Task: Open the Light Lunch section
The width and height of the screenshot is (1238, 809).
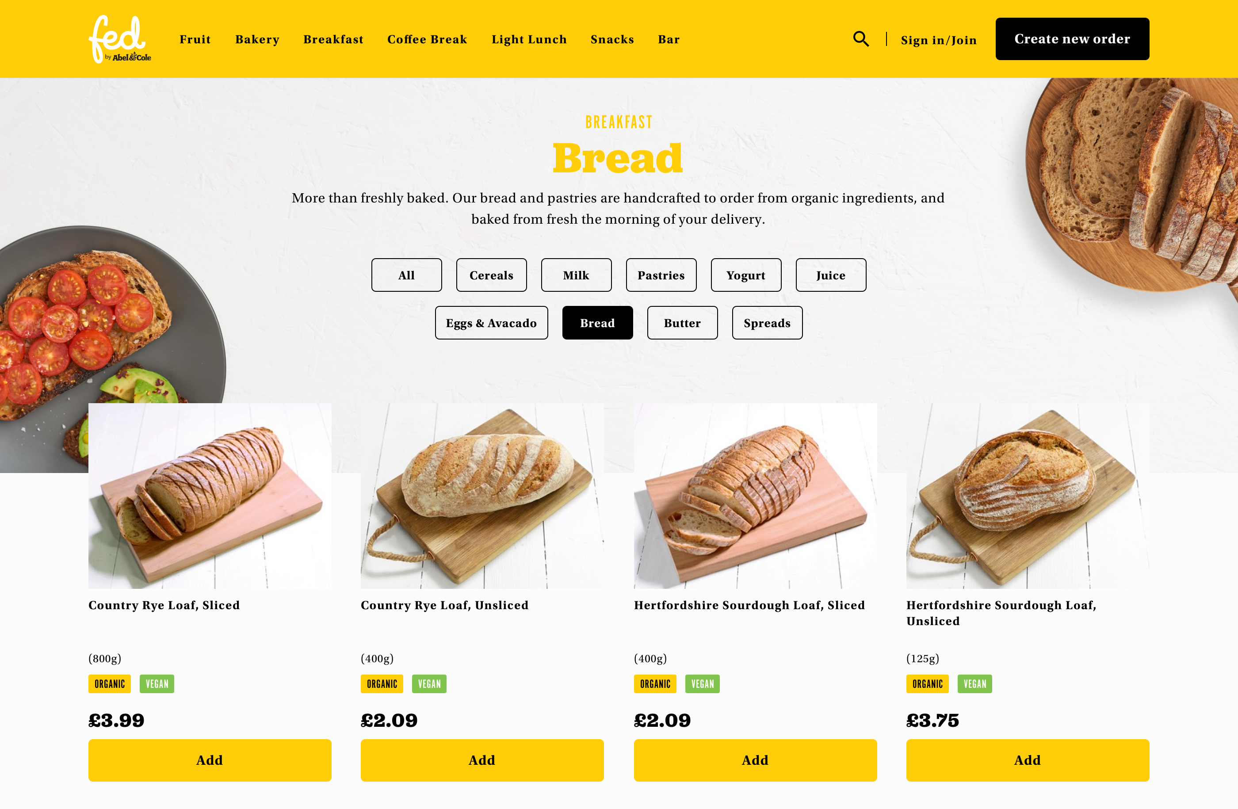Action: 529,39
